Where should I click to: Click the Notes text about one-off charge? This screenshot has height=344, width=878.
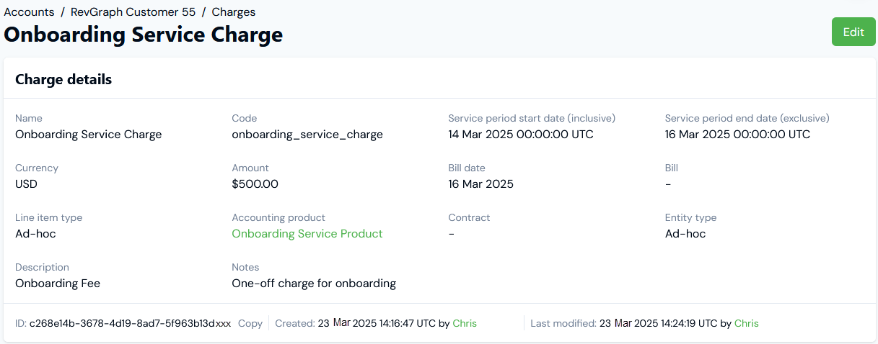point(314,284)
